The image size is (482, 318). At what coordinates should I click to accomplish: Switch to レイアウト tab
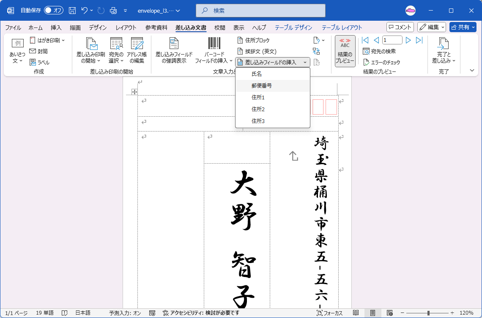pos(126,27)
